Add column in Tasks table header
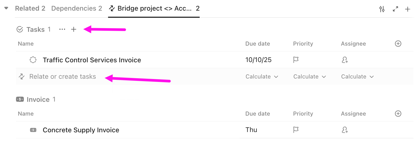Screen dimensions: 419x149 coord(398,44)
